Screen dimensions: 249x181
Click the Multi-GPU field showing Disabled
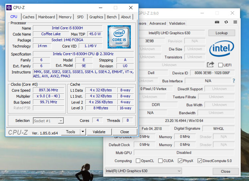click(184, 152)
